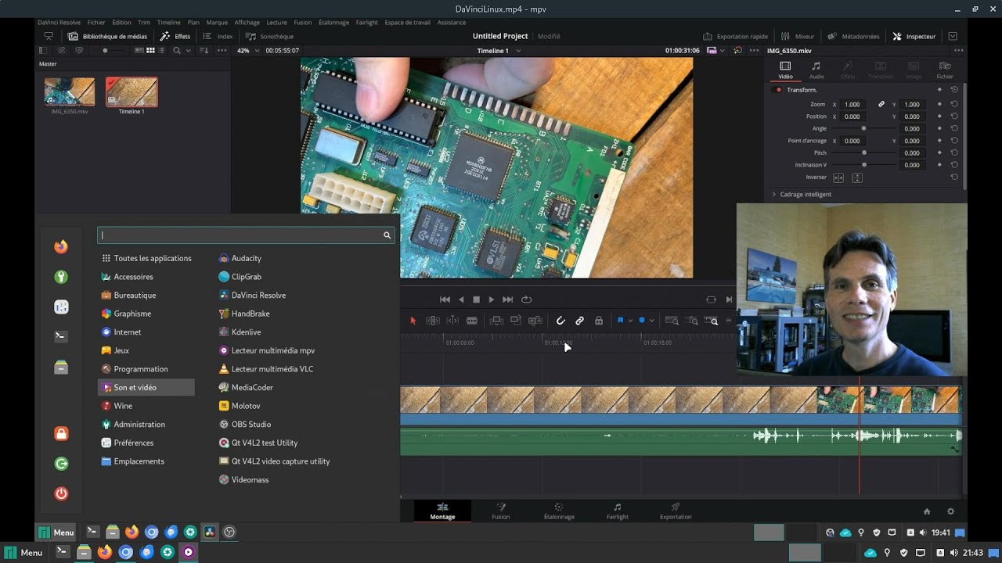Click the overwrite clip icon

(x=516, y=321)
